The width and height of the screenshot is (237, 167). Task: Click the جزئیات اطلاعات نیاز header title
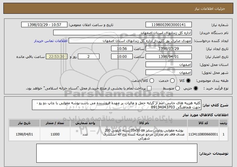(x=210, y=9)
